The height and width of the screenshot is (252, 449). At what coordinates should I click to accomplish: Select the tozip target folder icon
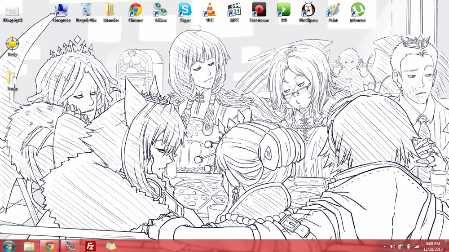[x=12, y=47]
